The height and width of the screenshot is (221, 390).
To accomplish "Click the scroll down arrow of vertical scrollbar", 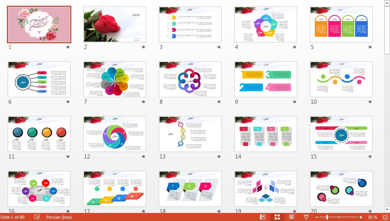I will tap(387, 209).
